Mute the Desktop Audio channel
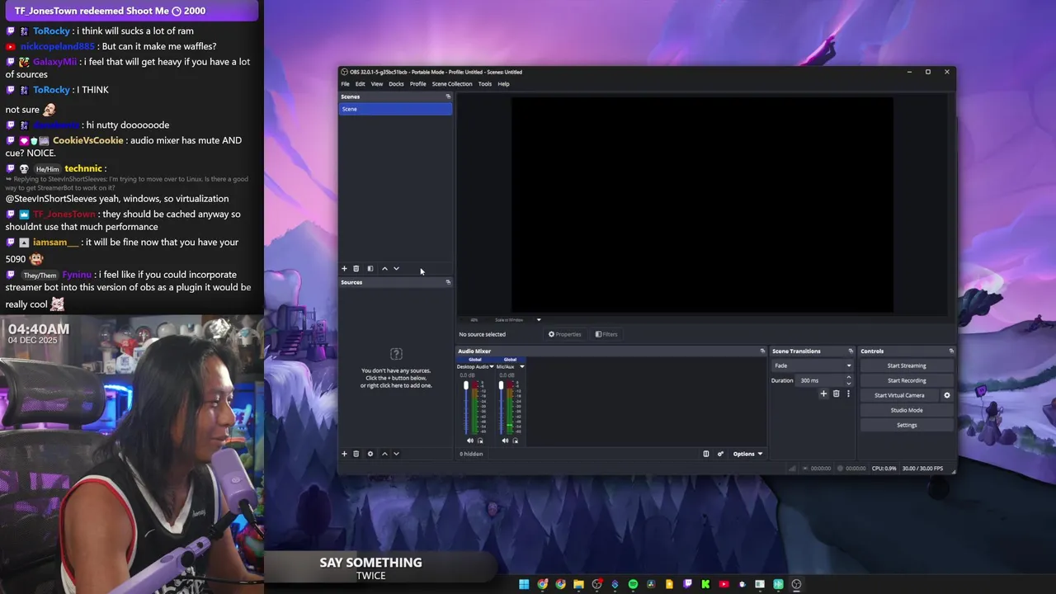Viewport: 1056px width, 594px height. click(470, 441)
